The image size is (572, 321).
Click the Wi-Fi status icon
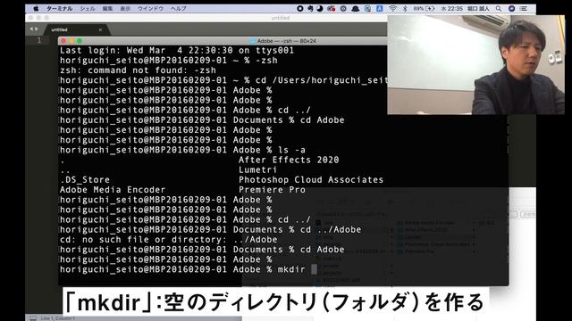[392, 8]
